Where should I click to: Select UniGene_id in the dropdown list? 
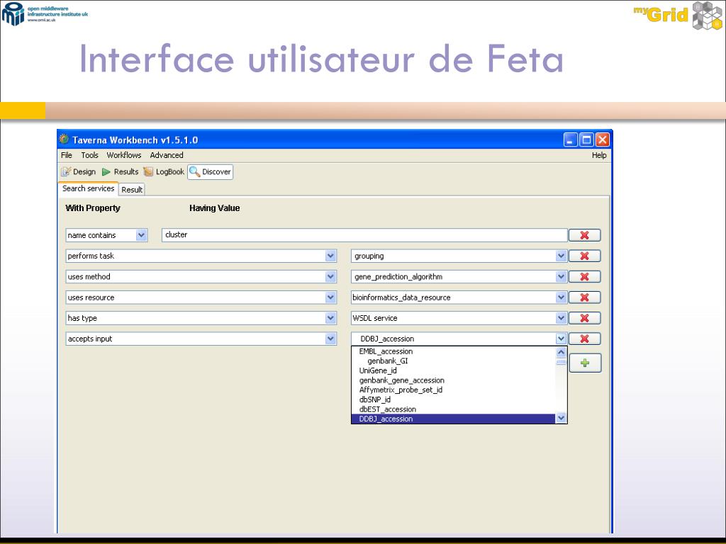[453, 370]
